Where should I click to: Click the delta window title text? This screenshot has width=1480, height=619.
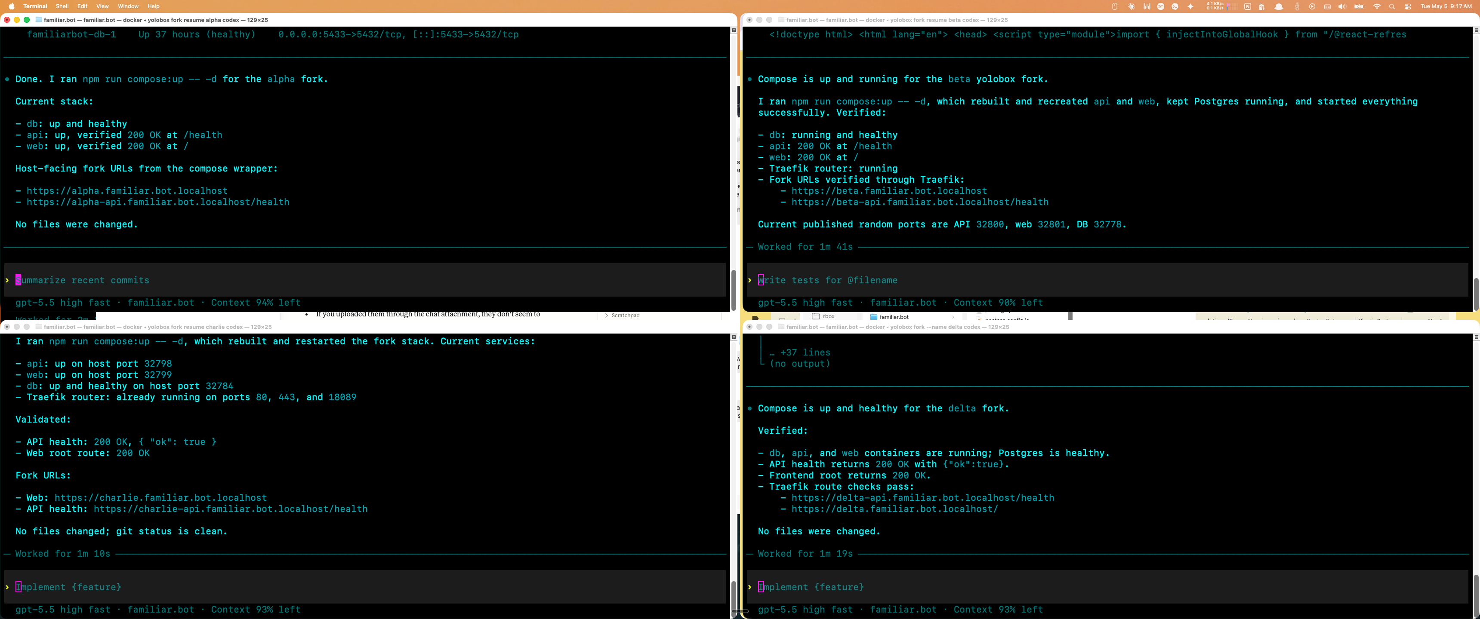897,327
